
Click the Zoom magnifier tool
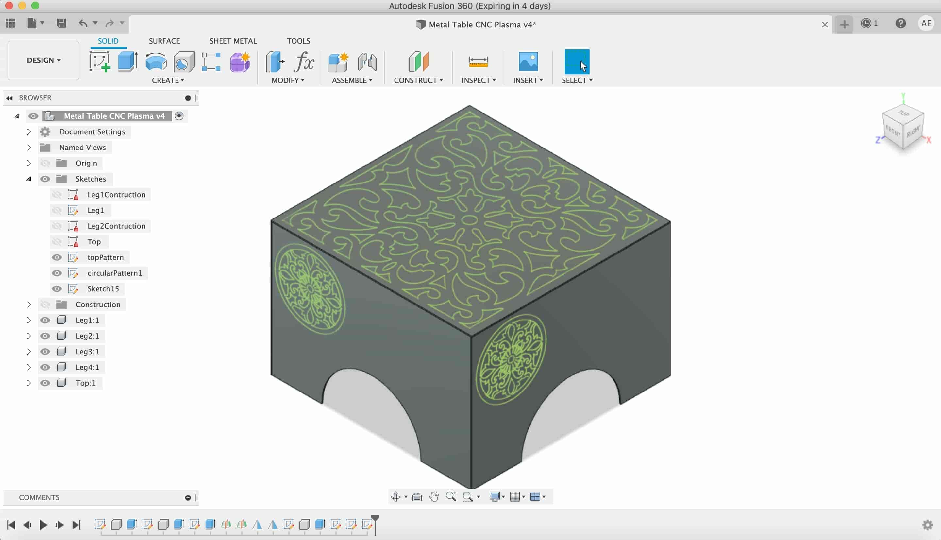tap(451, 496)
